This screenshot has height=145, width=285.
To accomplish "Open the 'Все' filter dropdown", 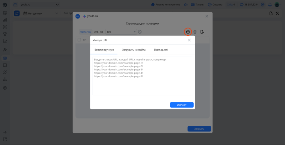I will (x=121, y=32).
